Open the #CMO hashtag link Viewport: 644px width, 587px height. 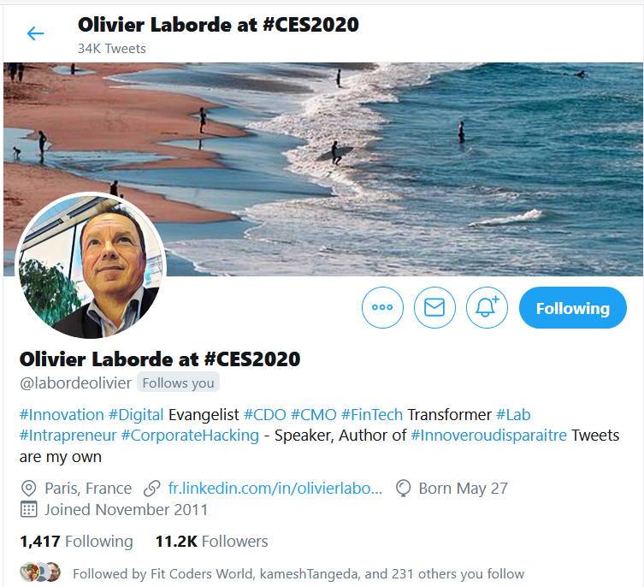point(313,415)
